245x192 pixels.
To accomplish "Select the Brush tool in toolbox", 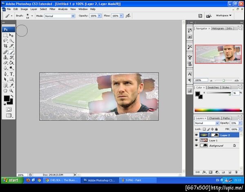I will (x=11, y=52).
